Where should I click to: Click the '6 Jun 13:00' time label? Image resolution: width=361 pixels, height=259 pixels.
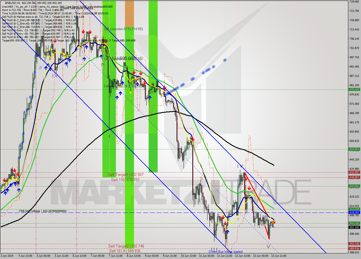pos(80,256)
